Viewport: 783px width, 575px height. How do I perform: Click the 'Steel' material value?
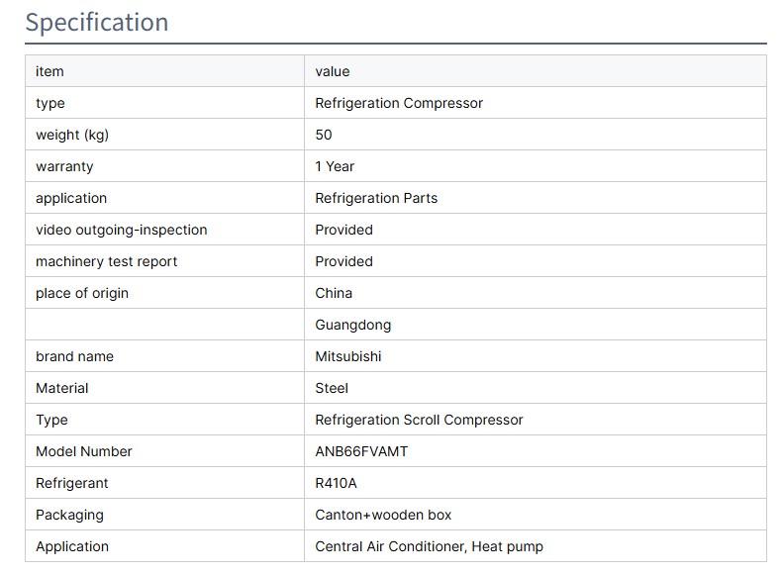[332, 388]
